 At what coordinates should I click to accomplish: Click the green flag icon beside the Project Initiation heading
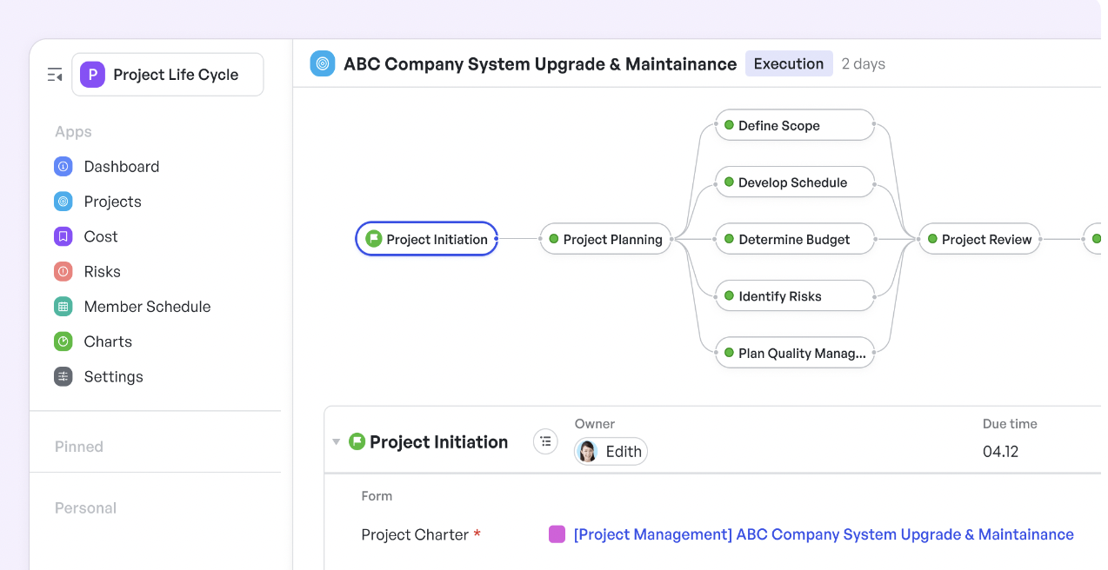357,441
